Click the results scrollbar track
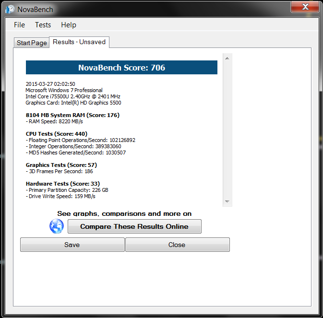This screenshot has width=323, height=318. point(227,130)
